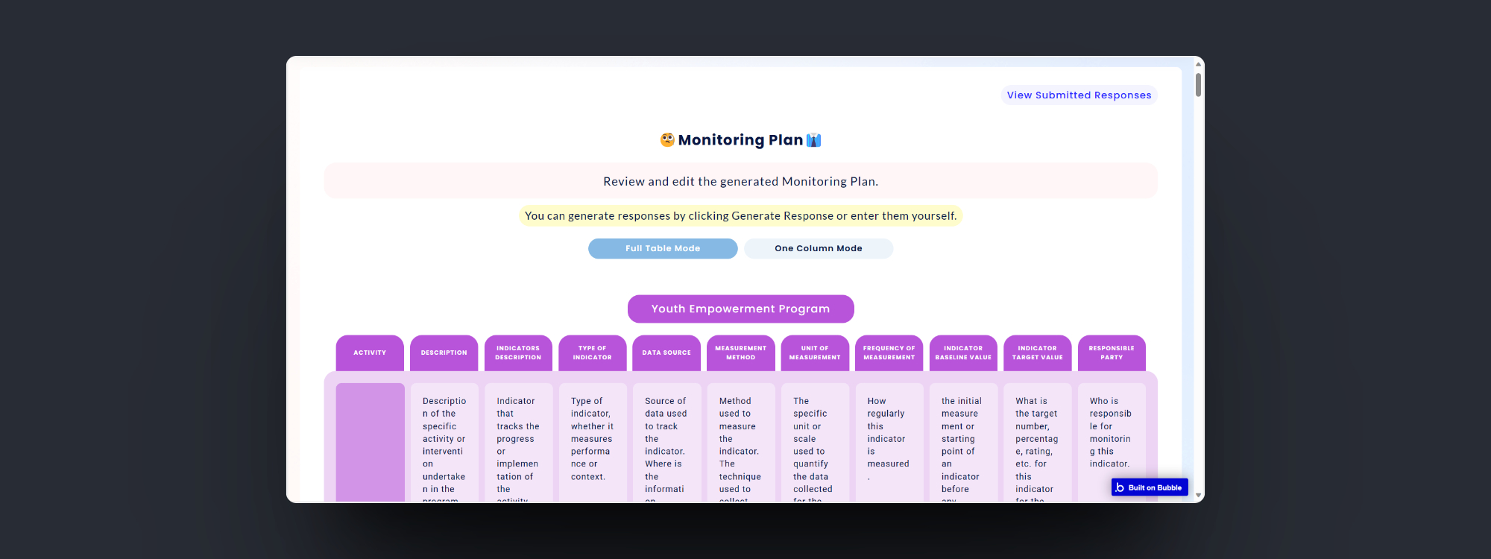Open the Built on Bubble badge

(x=1149, y=487)
